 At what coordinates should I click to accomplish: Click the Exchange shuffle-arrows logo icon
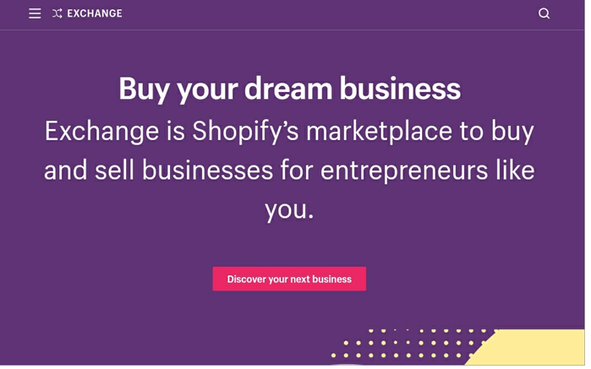[x=57, y=14]
